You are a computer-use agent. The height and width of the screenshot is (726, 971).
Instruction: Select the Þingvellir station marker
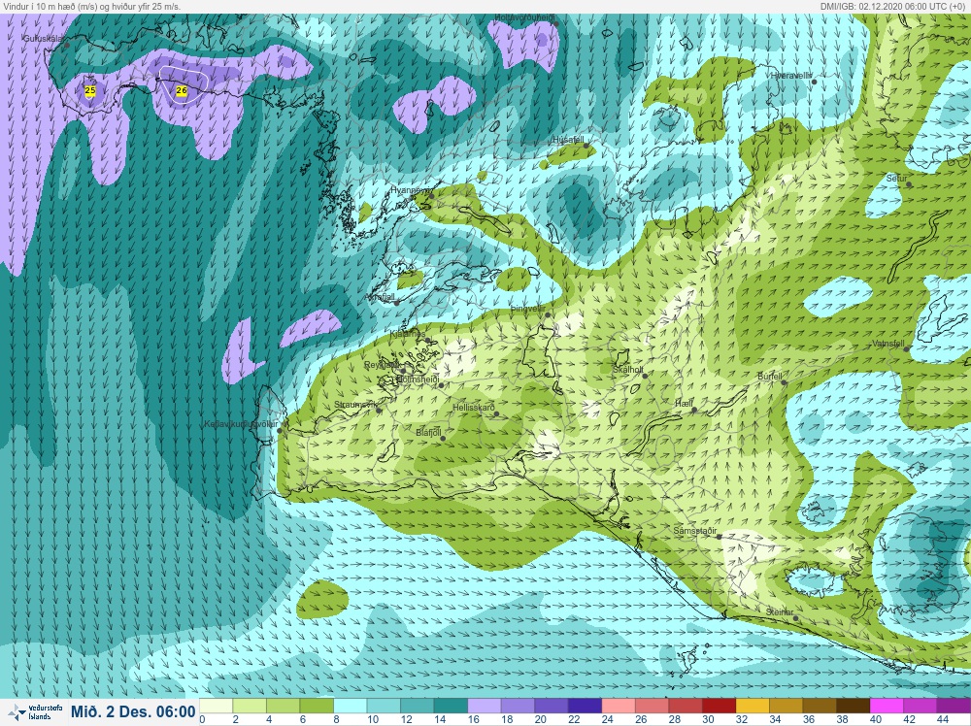(x=548, y=314)
